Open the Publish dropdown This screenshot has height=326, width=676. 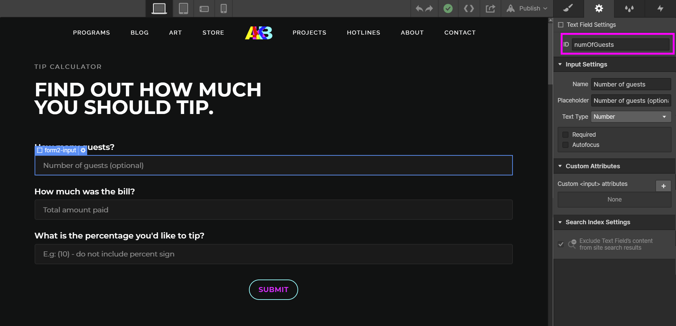click(x=527, y=8)
